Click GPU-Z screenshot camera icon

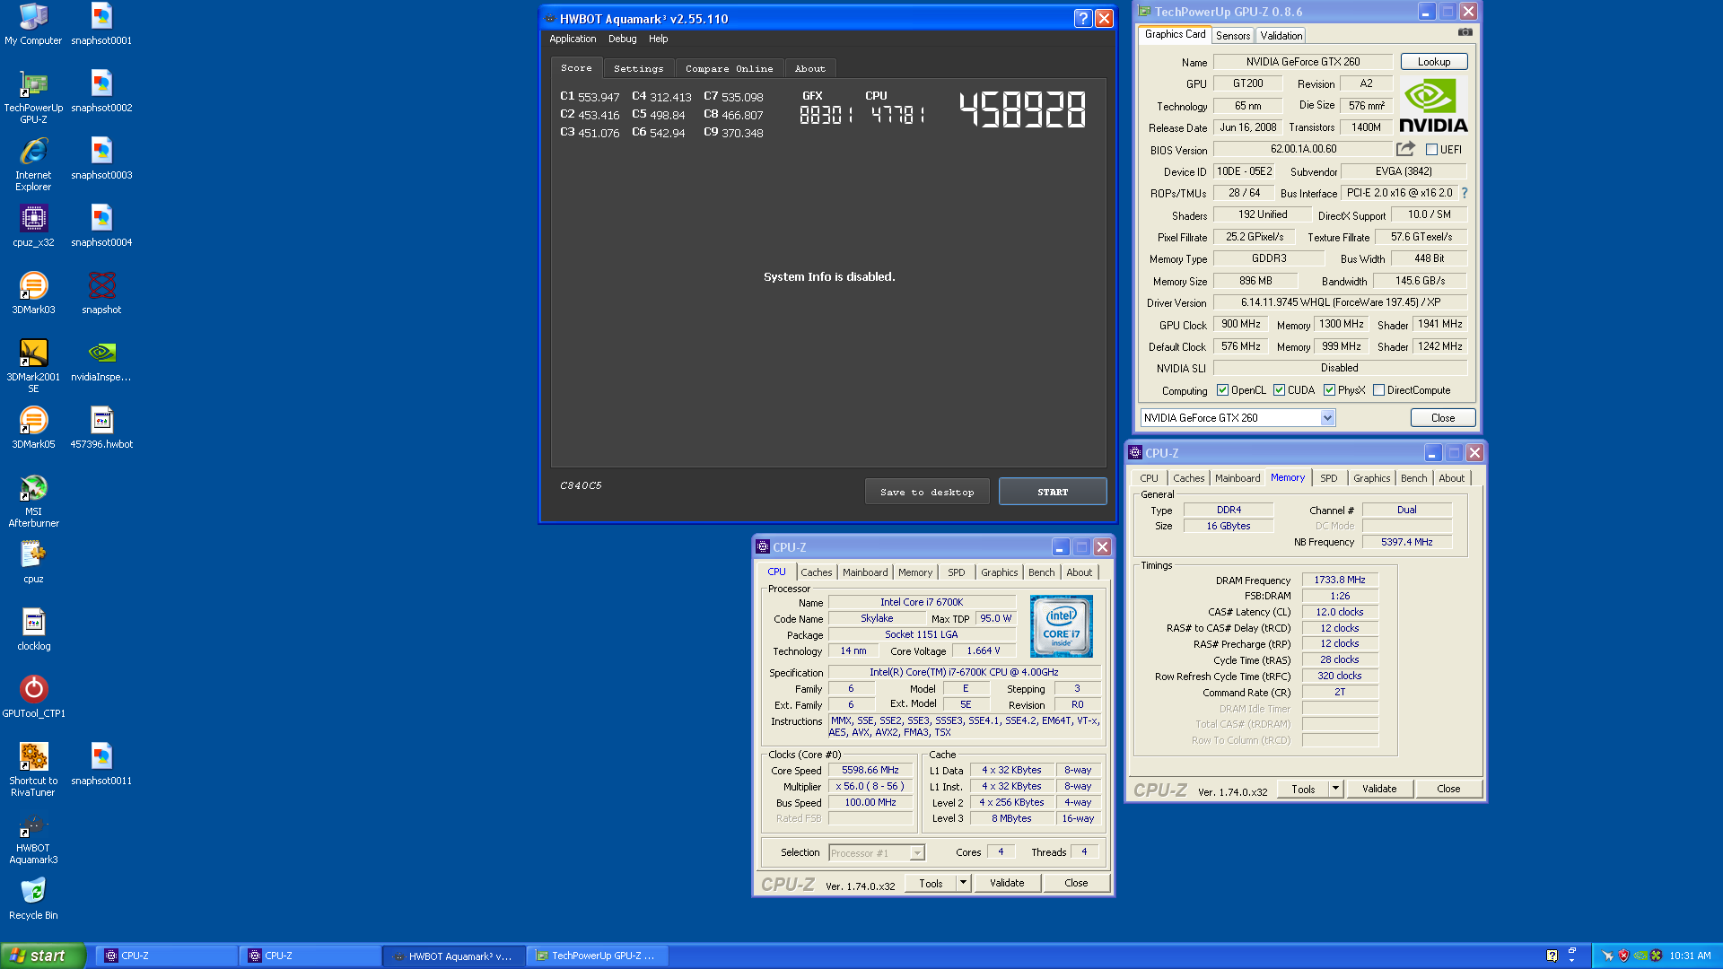pyautogui.click(x=1465, y=32)
